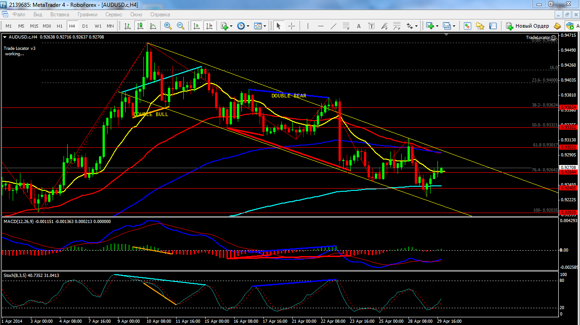The width and height of the screenshot is (580, 325).
Task: Open the chart templates icon
Action: (258, 26)
